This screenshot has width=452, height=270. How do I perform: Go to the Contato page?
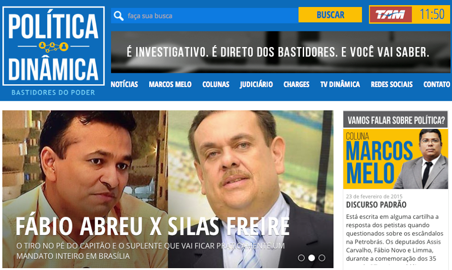[436, 85]
